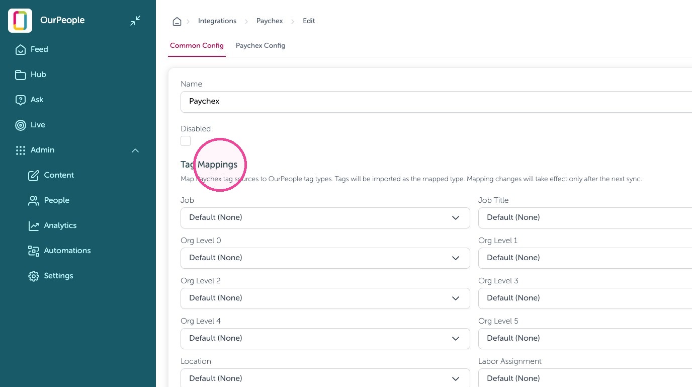
Task: Open Feed from the sidebar
Action: click(x=39, y=49)
